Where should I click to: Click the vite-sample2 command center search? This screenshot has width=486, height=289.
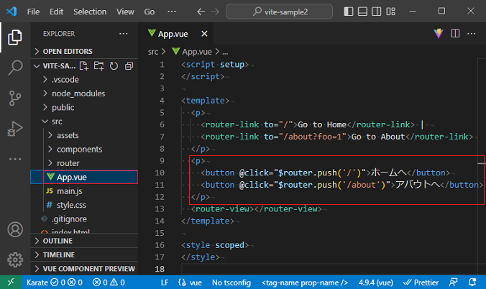[x=279, y=12]
